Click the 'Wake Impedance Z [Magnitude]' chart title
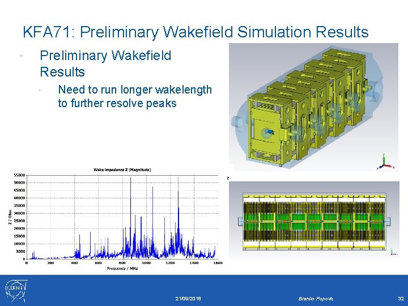 tap(122, 169)
